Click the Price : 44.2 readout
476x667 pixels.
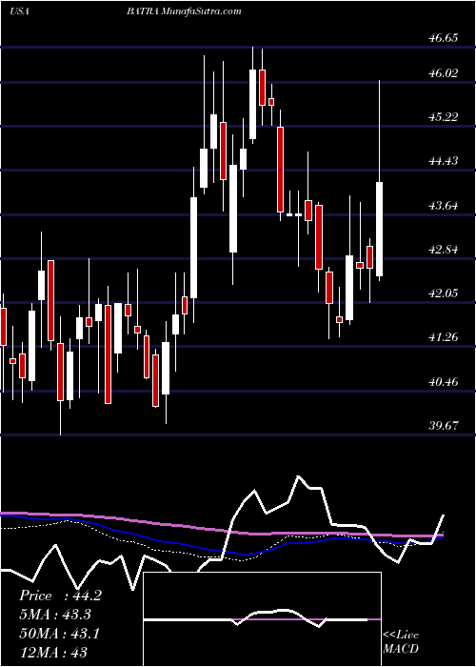[60, 596]
